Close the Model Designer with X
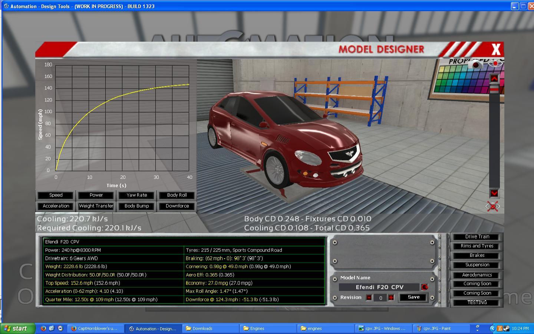The image size is (534, 334). point(496,49)
